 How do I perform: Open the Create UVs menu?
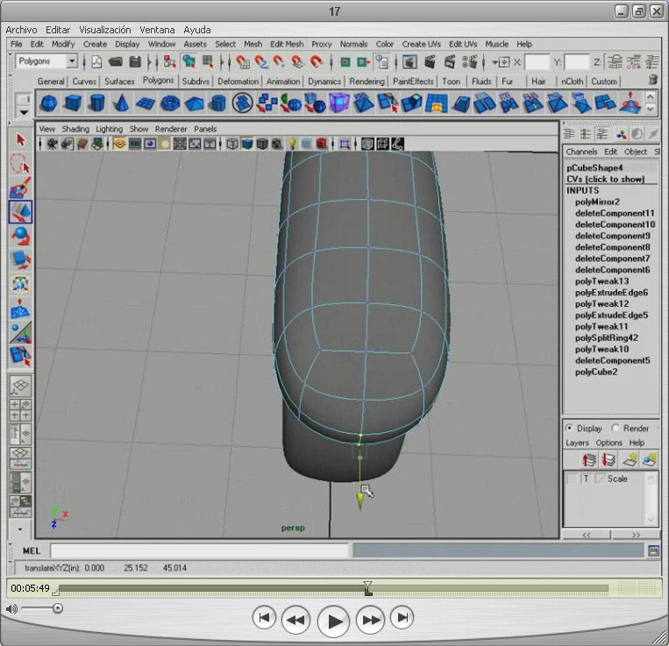[x=421, y=44]
